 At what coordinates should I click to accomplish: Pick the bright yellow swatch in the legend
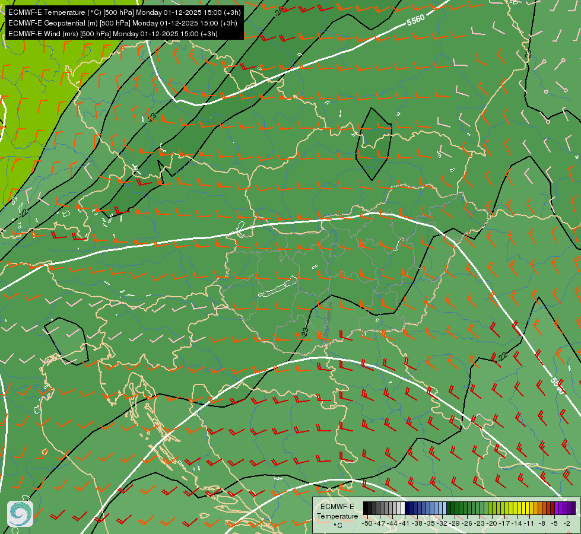tap(528, 508)
